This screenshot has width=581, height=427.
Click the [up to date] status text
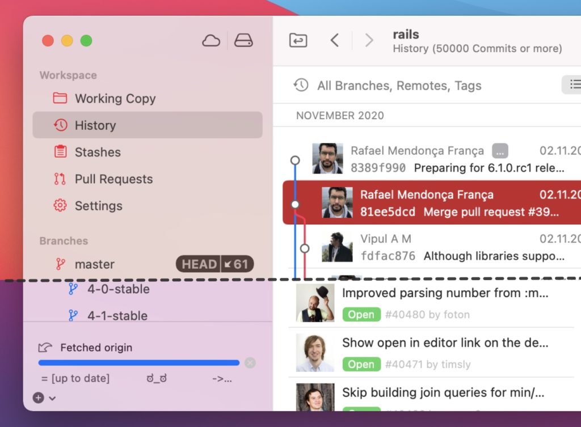(81, 378)
